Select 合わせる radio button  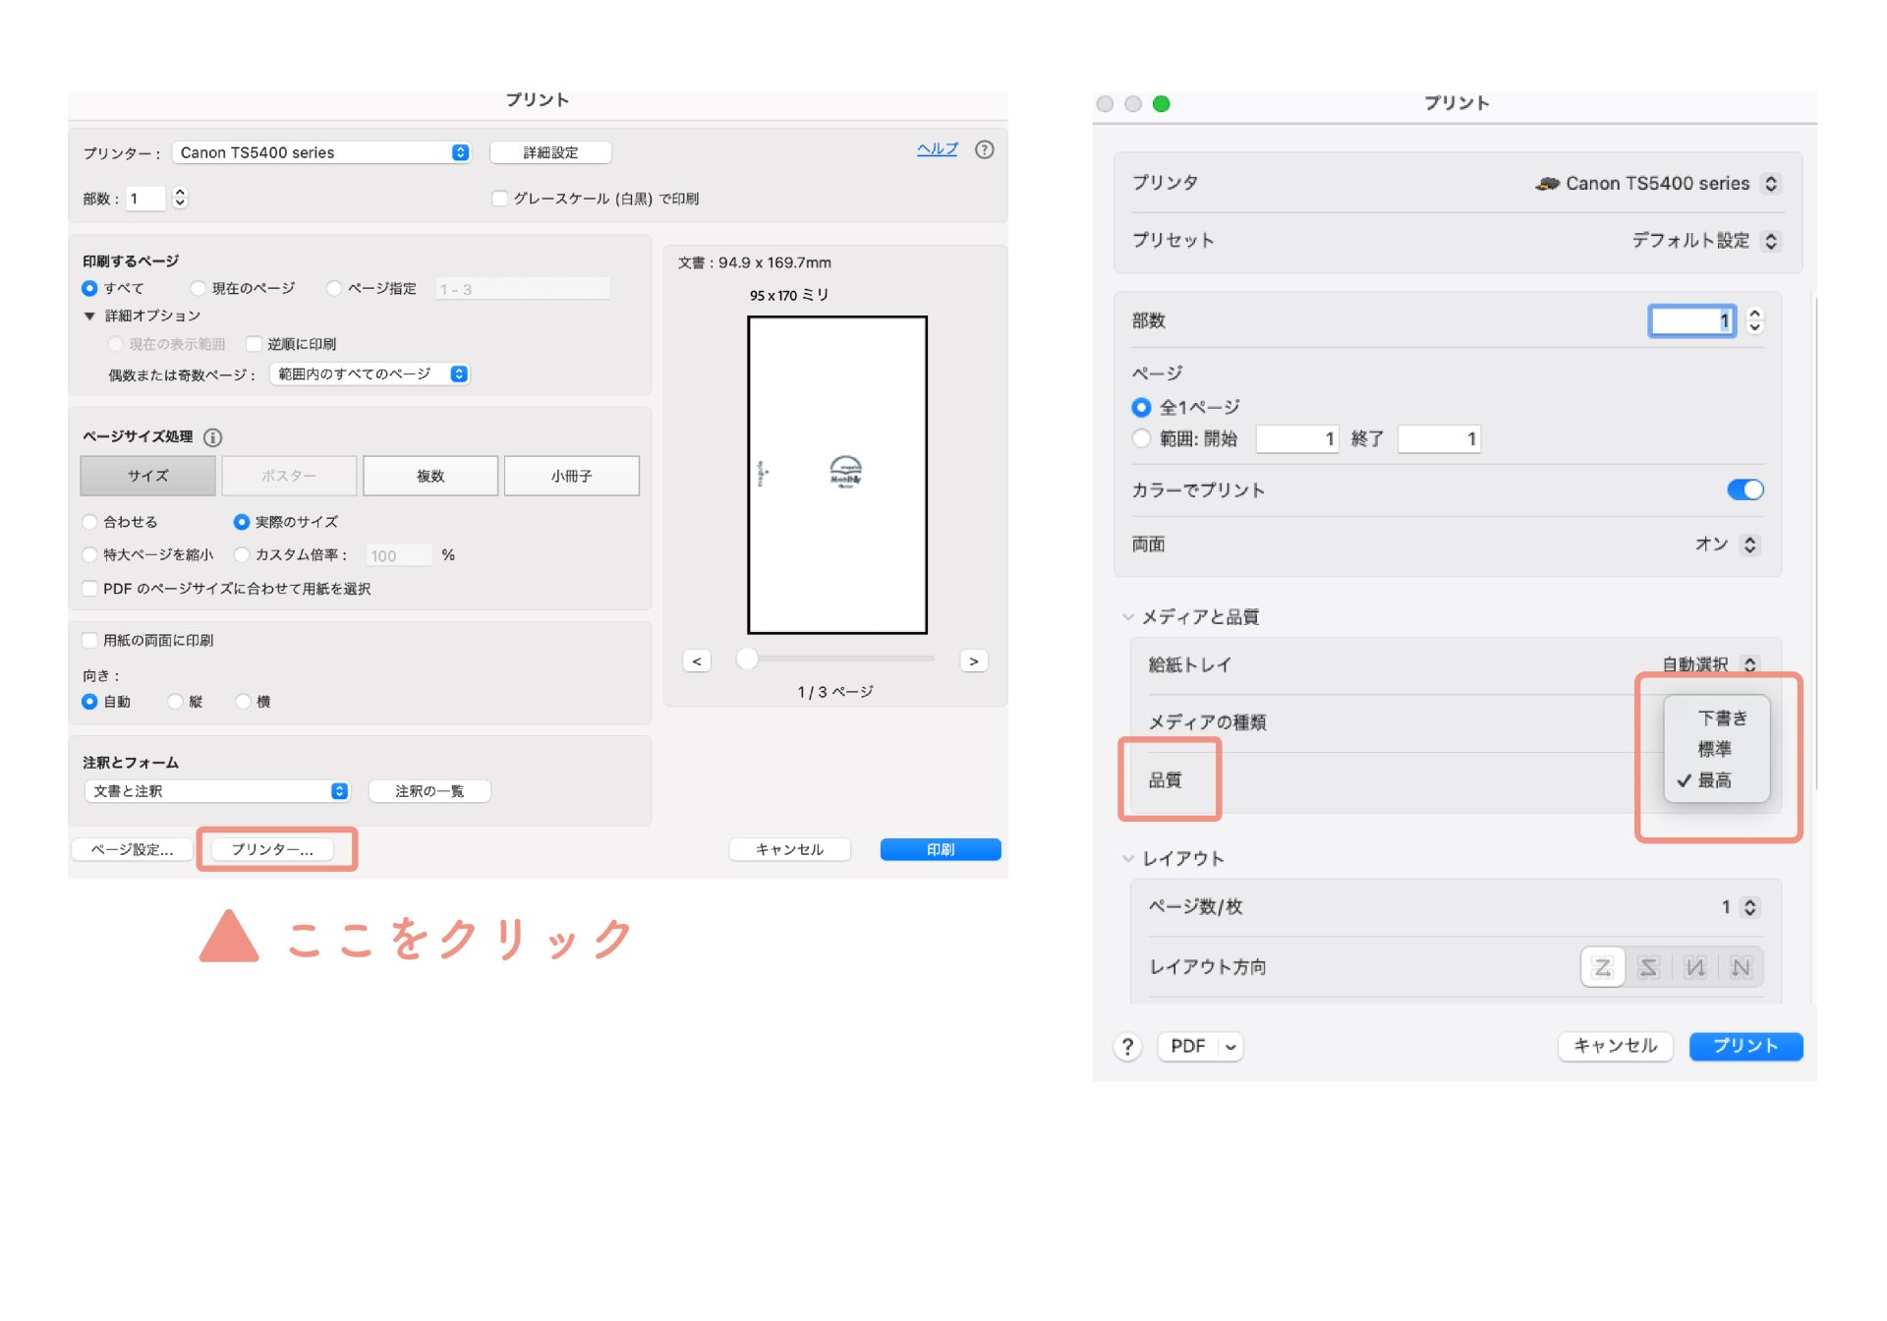tap(90, 522)
